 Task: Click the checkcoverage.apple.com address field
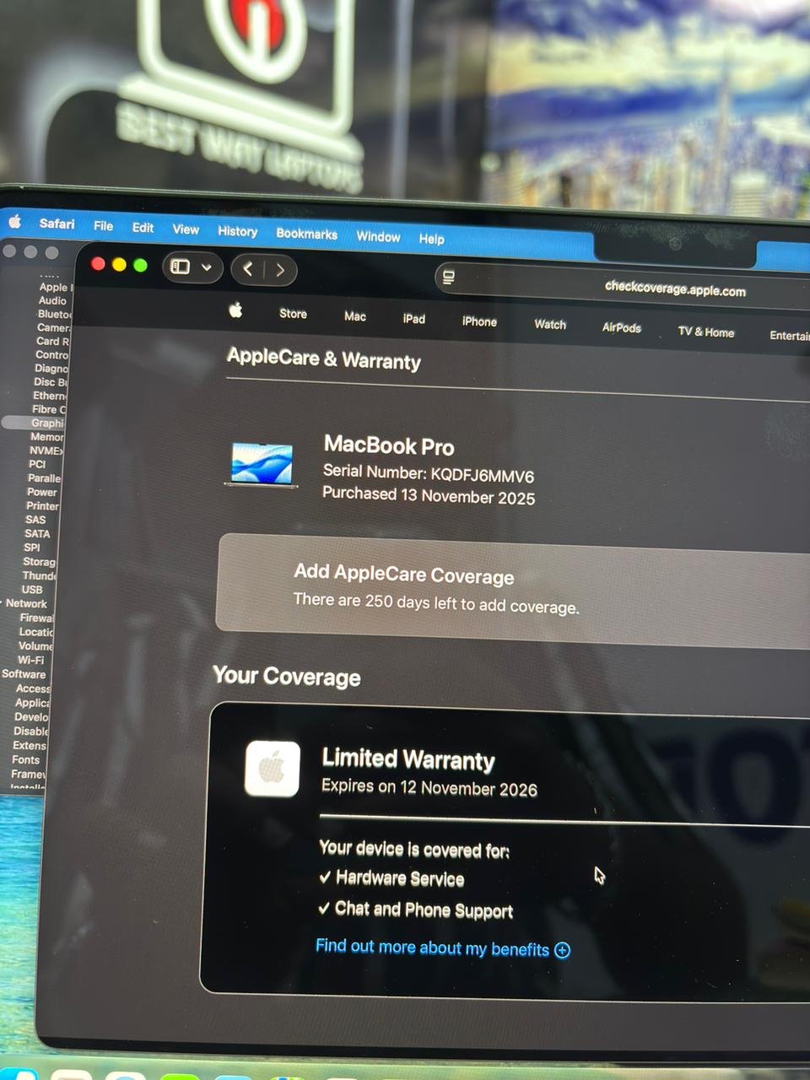(x=674, y=289)
